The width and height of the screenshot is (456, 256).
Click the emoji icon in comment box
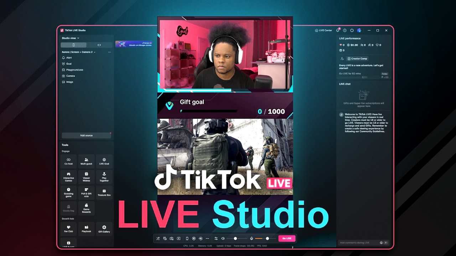(381, 242)
